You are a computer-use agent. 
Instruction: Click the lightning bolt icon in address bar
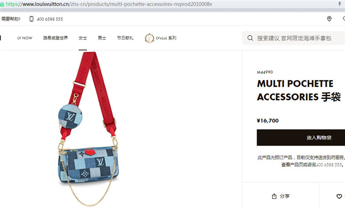340,4
